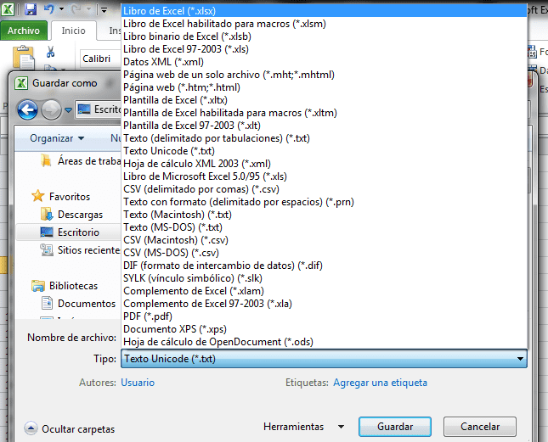
Task: Open the recent locations dropdown arrow
Action: point(69,110)
